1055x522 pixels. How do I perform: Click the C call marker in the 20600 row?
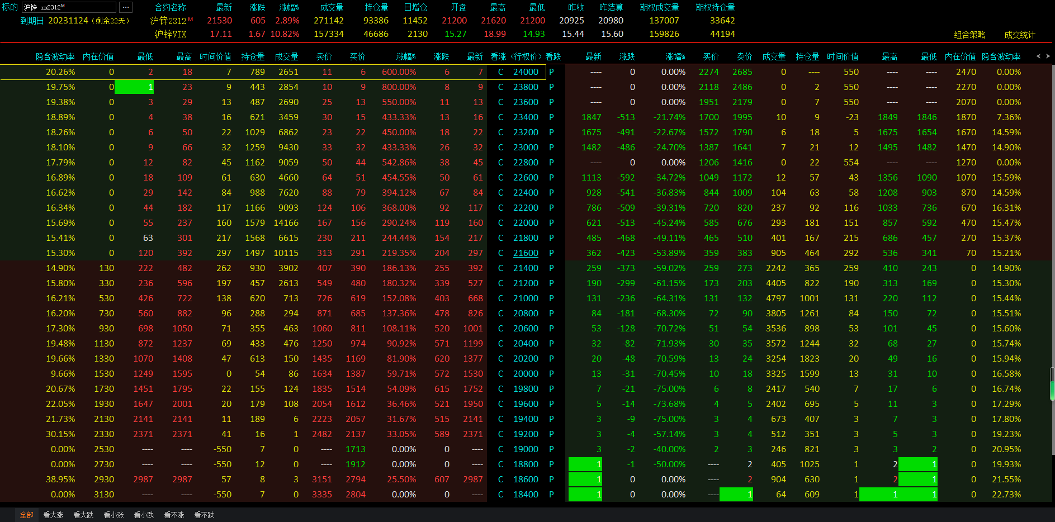tap(500, 329)
